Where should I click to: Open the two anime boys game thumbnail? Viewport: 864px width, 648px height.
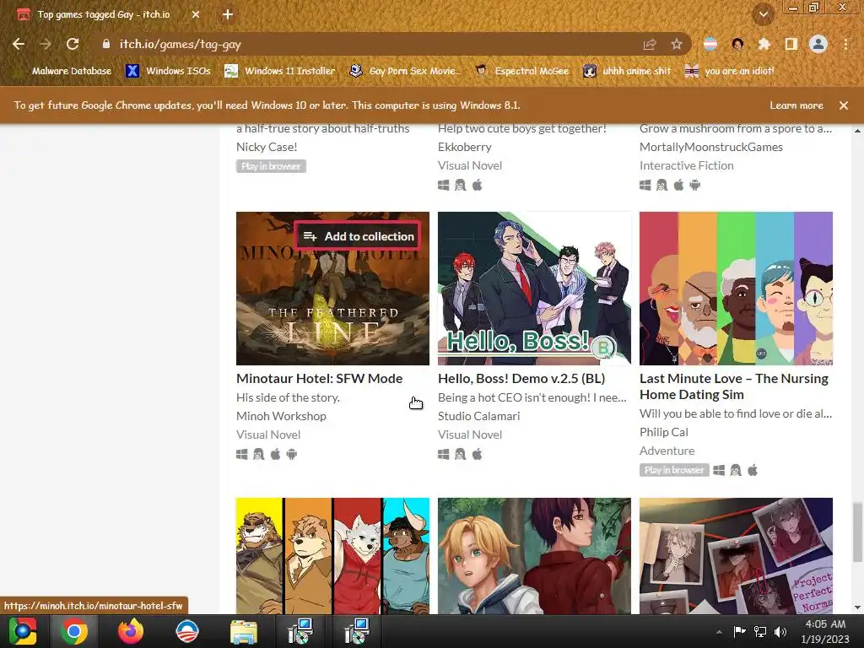pos(534,556)
